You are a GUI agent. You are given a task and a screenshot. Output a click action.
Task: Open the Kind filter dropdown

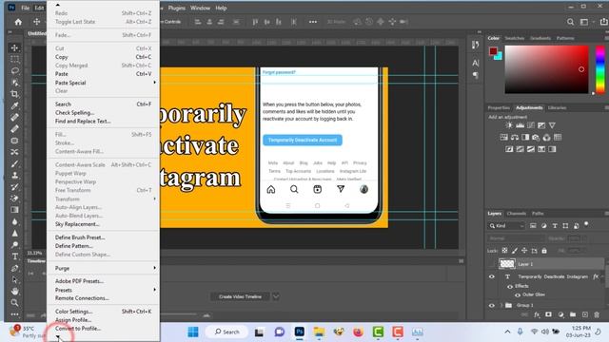(x=506, y=226)
